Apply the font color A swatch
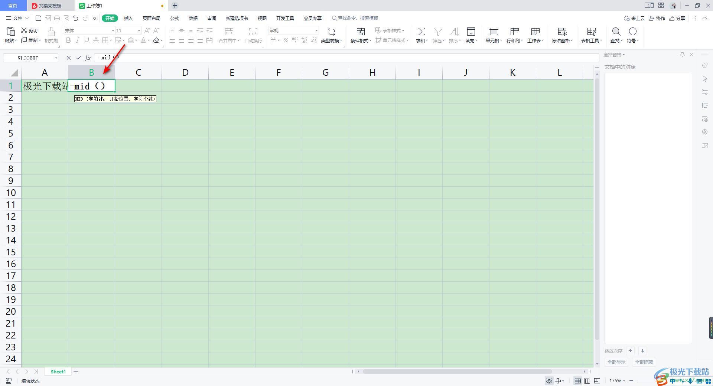The image size is (713, 386). coord(143,40)
